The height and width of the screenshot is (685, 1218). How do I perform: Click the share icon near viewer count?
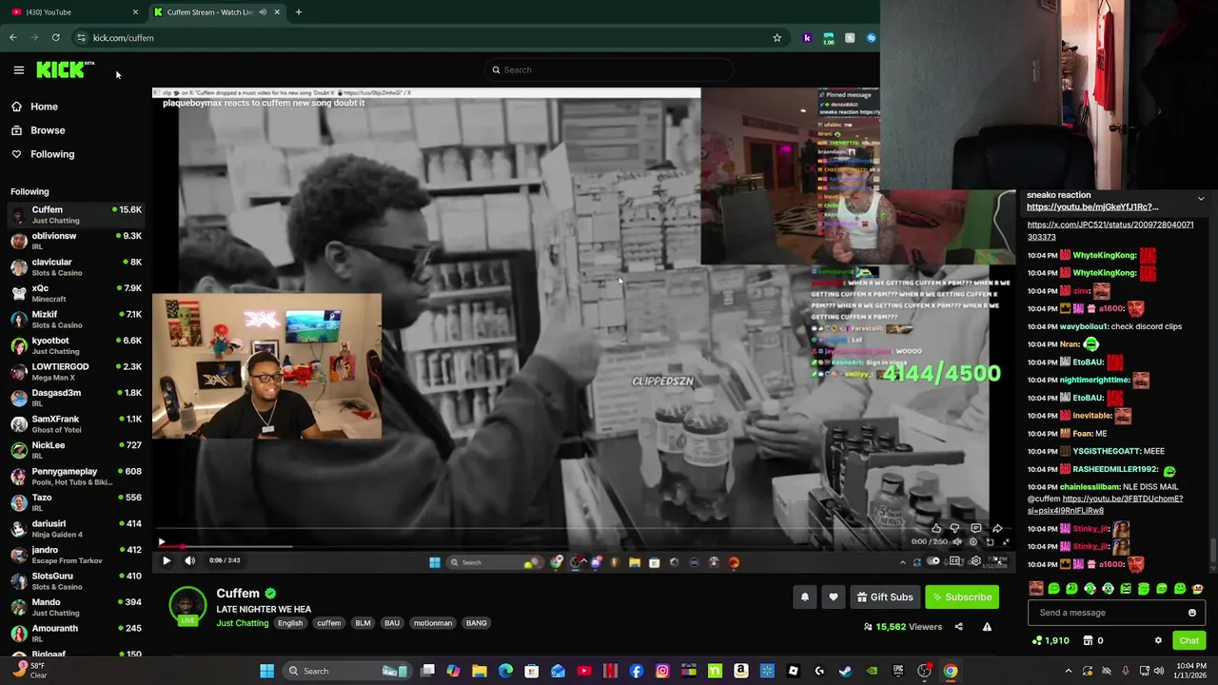[958, 627]
